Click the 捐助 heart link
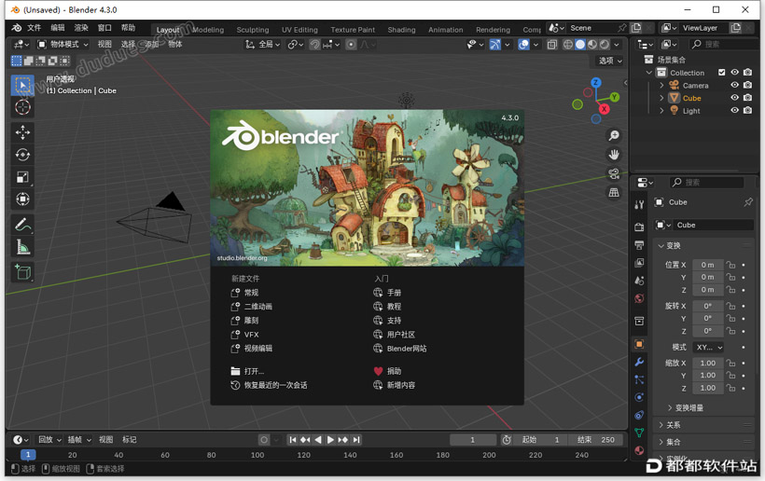The height and width of the screenshot is (481, 765). [387, 371]
